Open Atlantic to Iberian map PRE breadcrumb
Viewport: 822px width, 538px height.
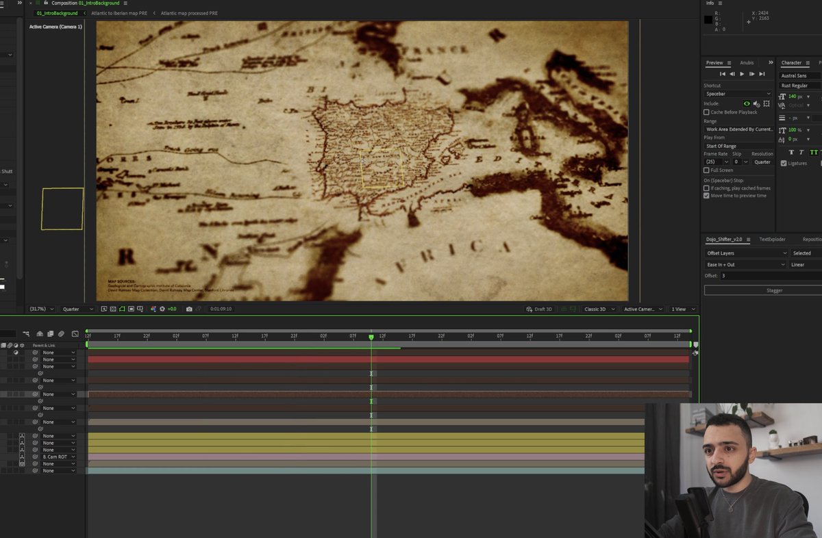119,13
